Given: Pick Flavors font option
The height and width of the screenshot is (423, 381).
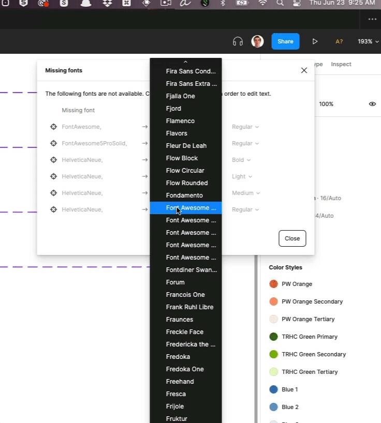Looking at the screenshot, I should (x=186, y=133).
